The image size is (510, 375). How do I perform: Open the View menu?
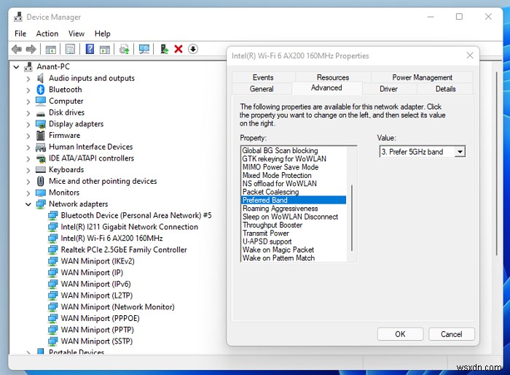coord(76,34)
